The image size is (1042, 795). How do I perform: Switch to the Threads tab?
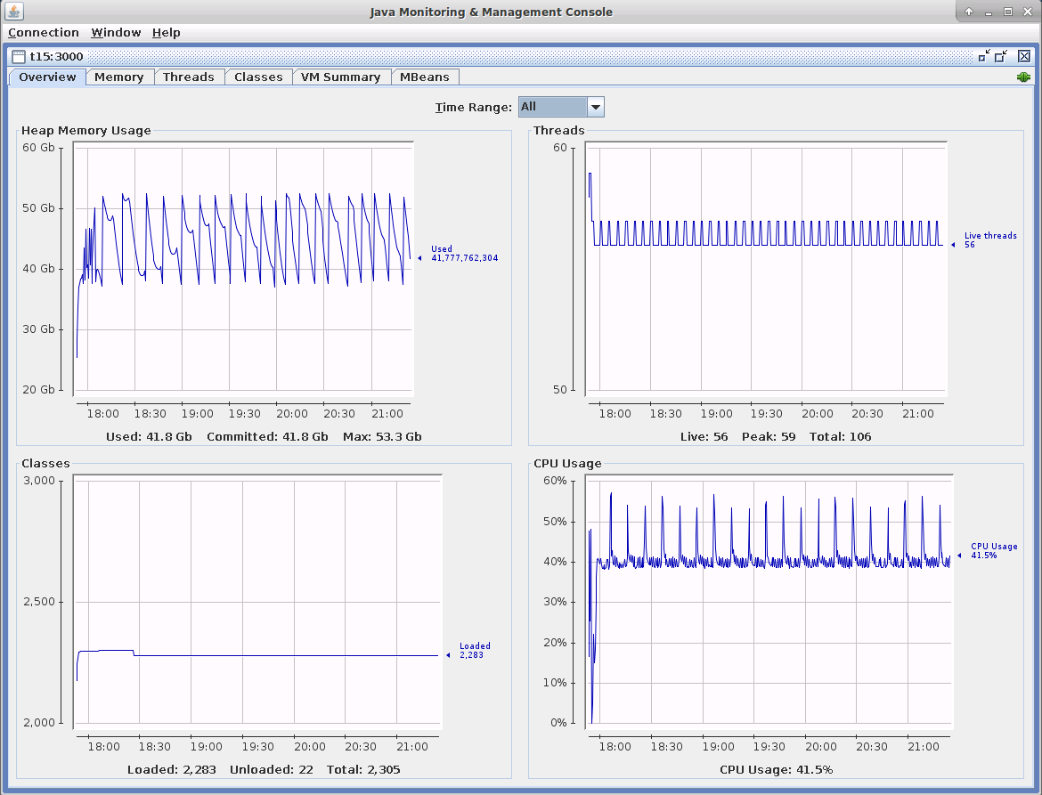click(x=188, y=77)
